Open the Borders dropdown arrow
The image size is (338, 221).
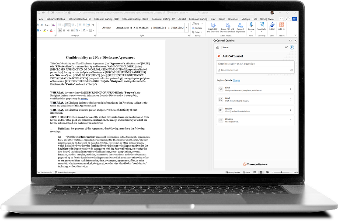(x=94, y=30)
